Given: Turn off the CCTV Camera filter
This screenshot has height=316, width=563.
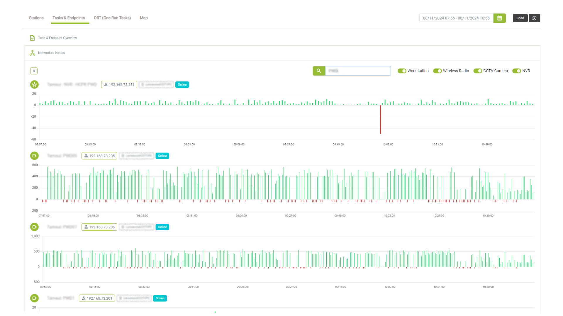Looking at the screenshot, I should pyautogui.click(x=478, y=71).
